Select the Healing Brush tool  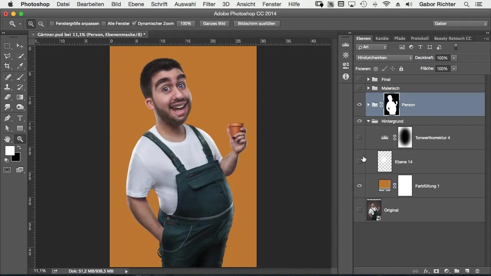click(7, 77)
